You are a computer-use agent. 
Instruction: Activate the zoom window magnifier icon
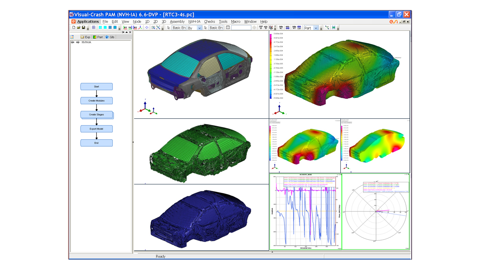tap(153, 28)
